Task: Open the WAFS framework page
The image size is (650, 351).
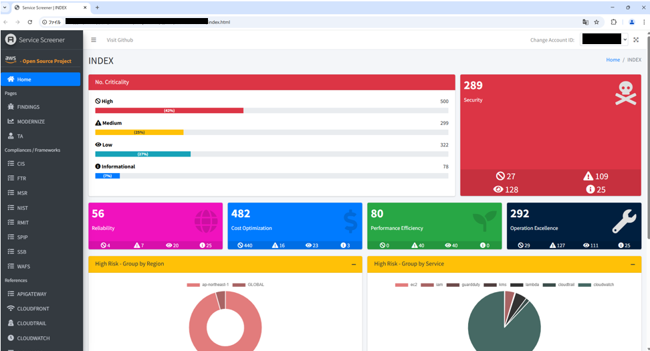Action: coord(41,266)
